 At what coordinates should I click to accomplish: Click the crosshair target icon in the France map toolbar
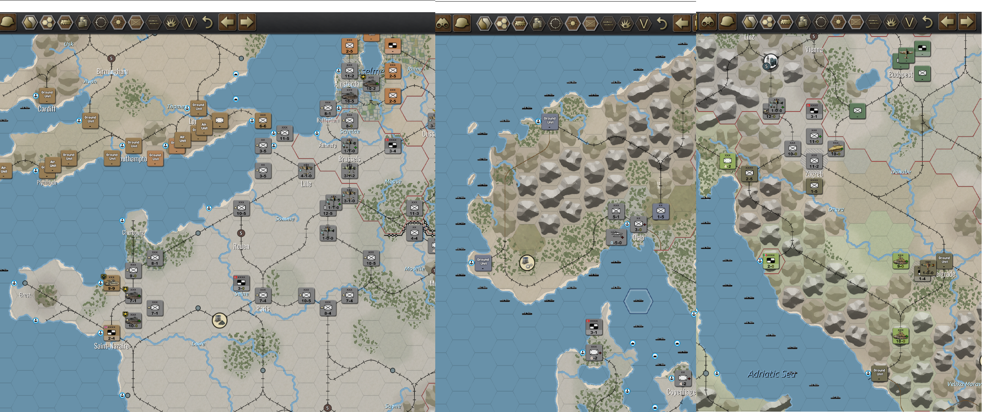click(x=101, y=22)
